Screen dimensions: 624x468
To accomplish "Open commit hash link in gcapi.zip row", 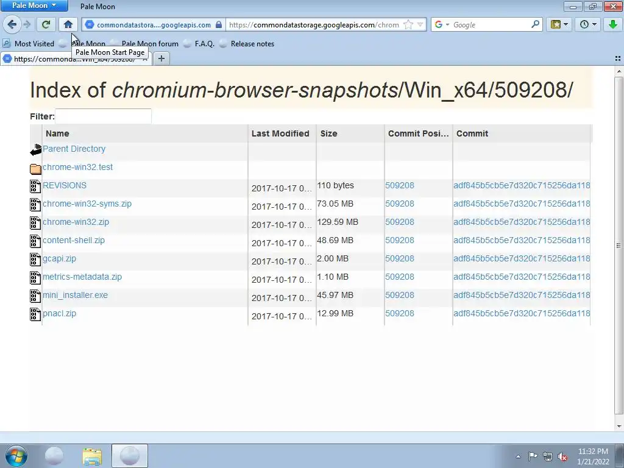I will point(522,258).
